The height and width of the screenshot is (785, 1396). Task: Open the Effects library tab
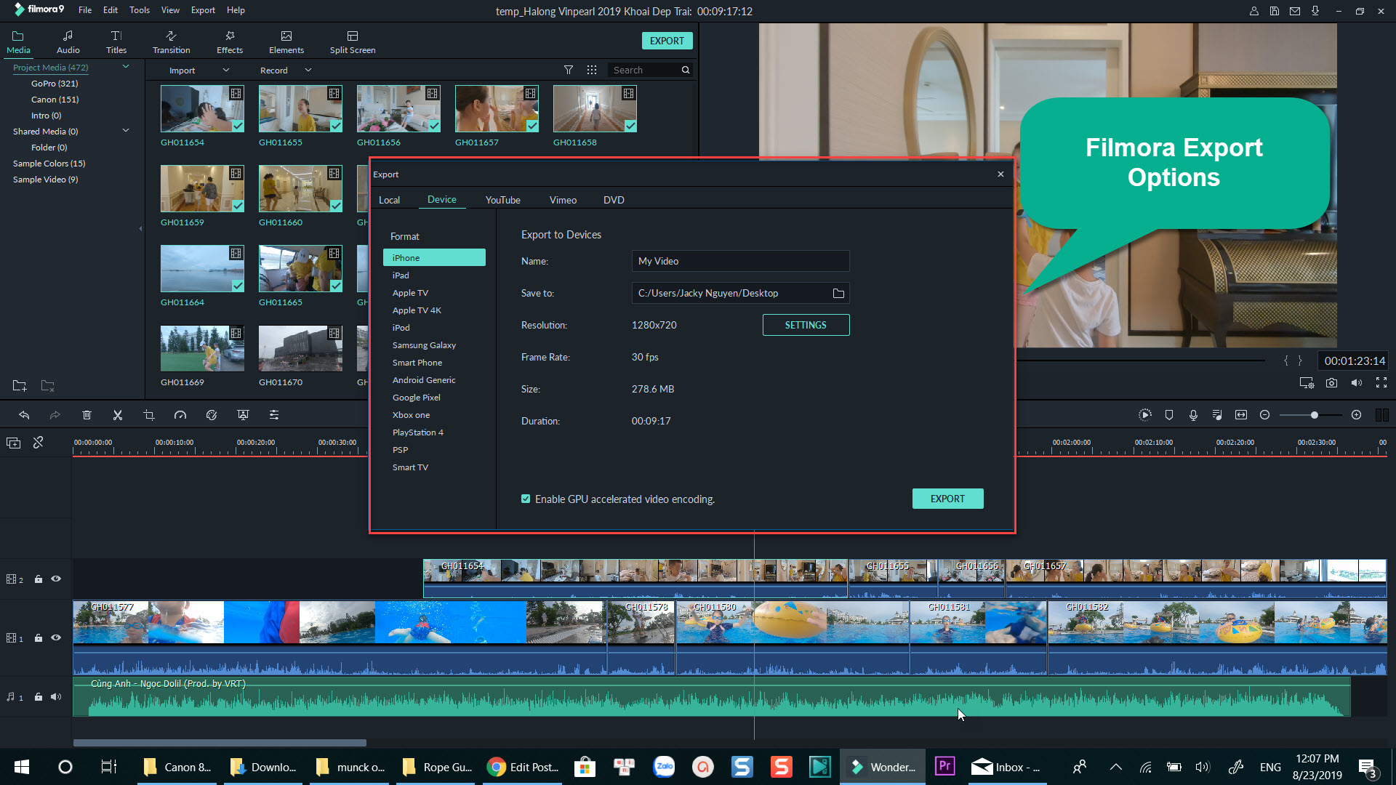230,42
